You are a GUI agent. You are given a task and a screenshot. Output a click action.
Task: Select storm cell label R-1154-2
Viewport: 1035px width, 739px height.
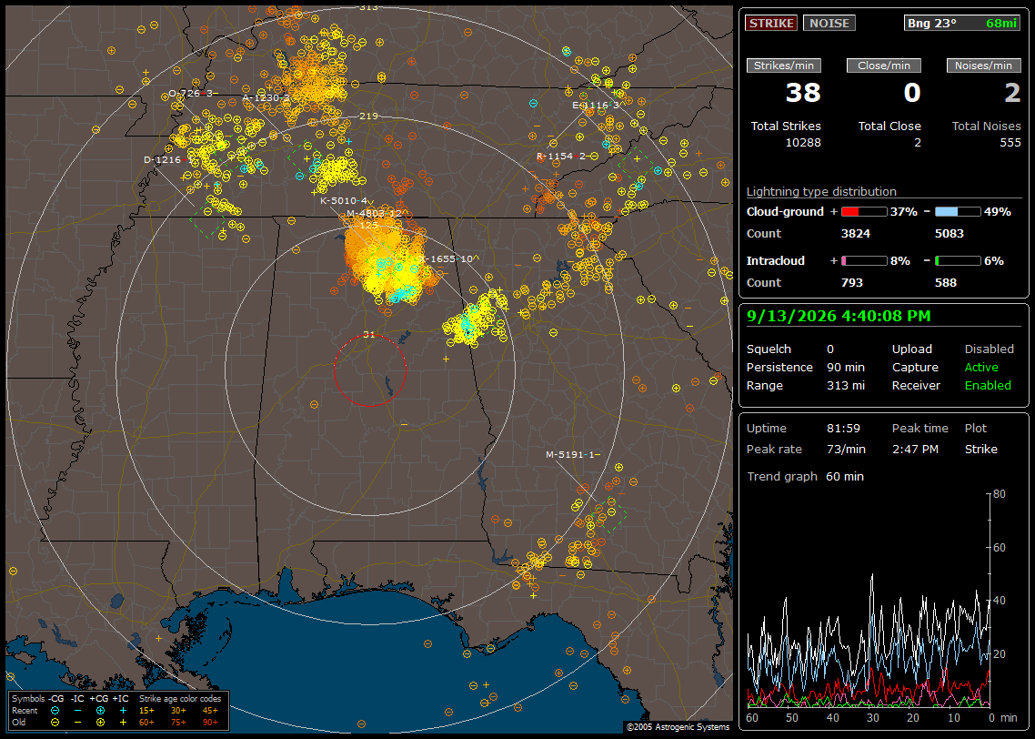(561, 157)
